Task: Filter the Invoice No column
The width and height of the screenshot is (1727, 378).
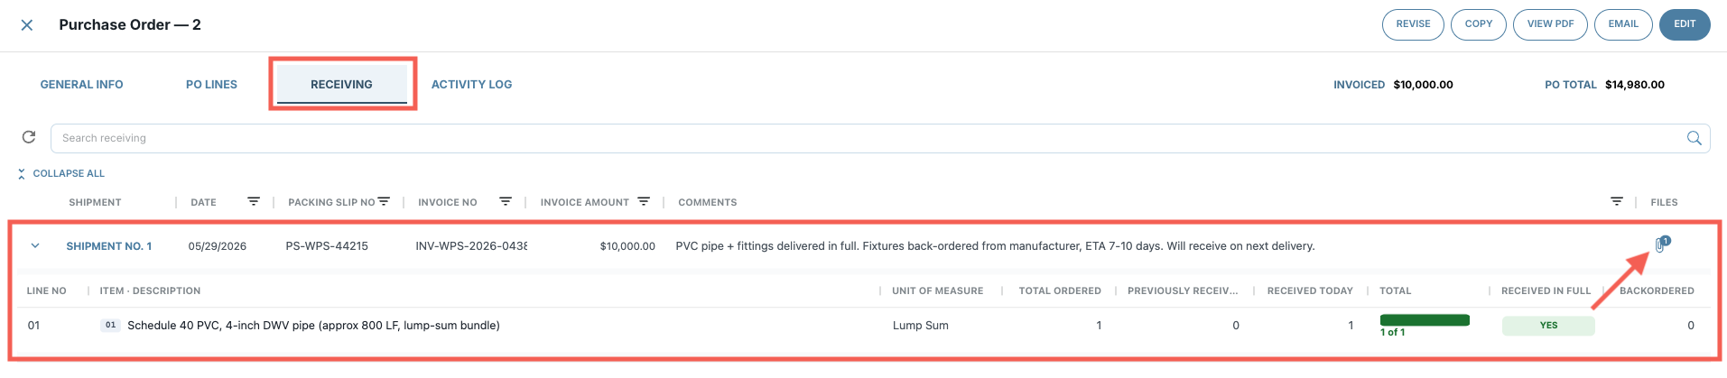Action: pyautogui.click(x=506, y=202)
